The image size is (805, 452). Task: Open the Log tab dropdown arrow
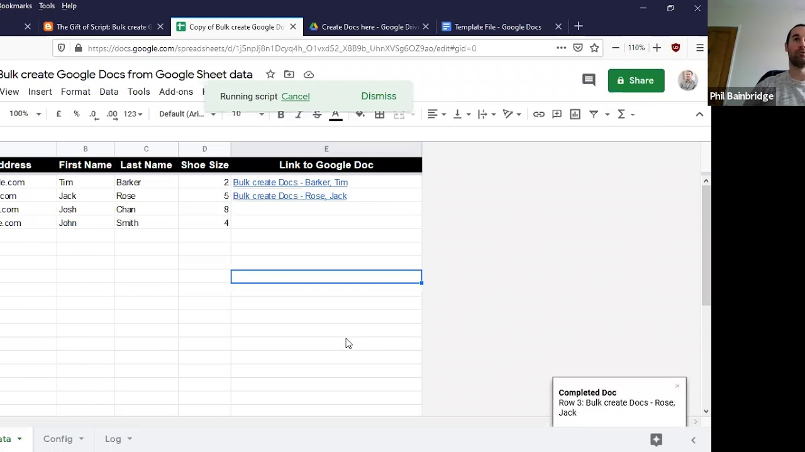pyautogui.click(x=129, y=439)
